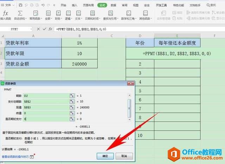Open the 日期和时间 functions icon

[x=92, y=13]
